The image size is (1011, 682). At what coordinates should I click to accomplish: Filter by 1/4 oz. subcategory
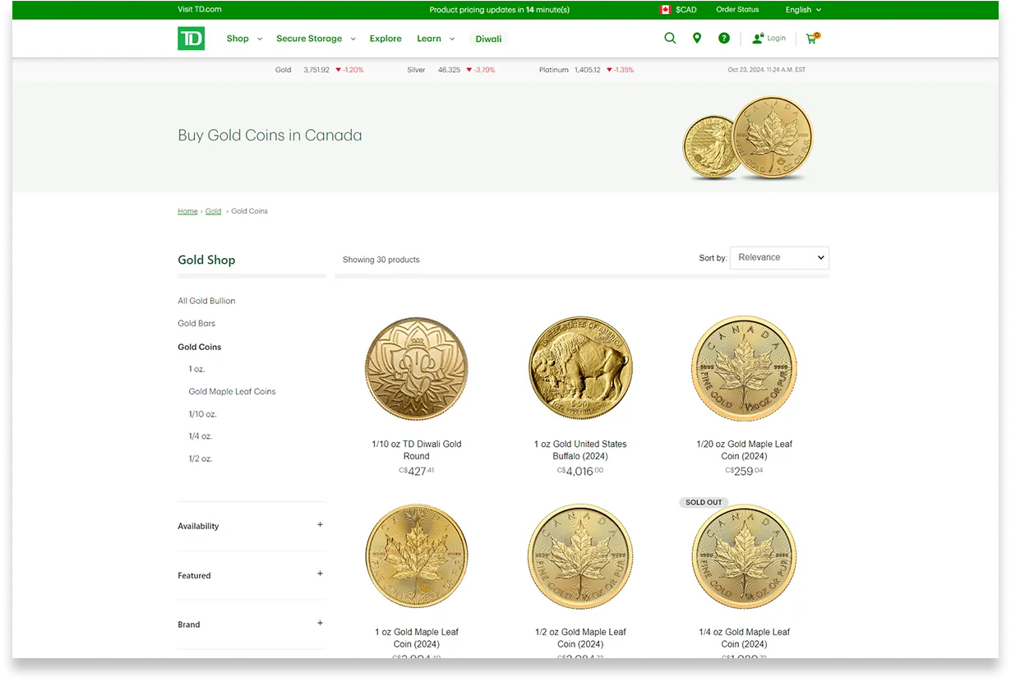point(201,436)
